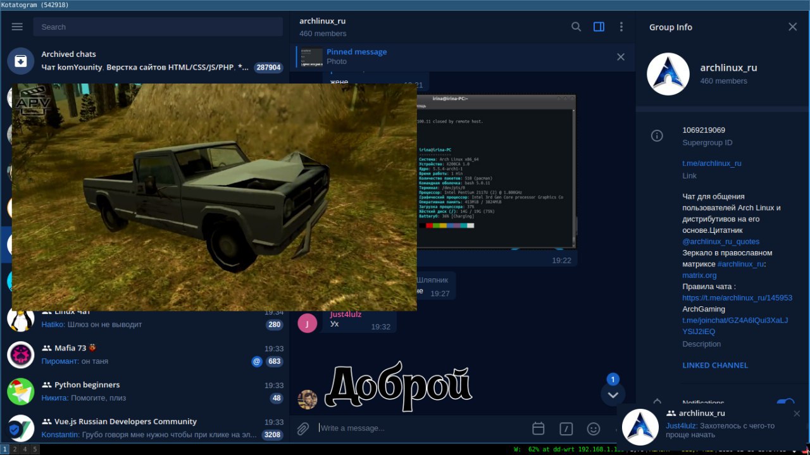This screenshot has width=810, height=455.
Task: Switch to workspace 5 in the bar
Action: [35, 449]
